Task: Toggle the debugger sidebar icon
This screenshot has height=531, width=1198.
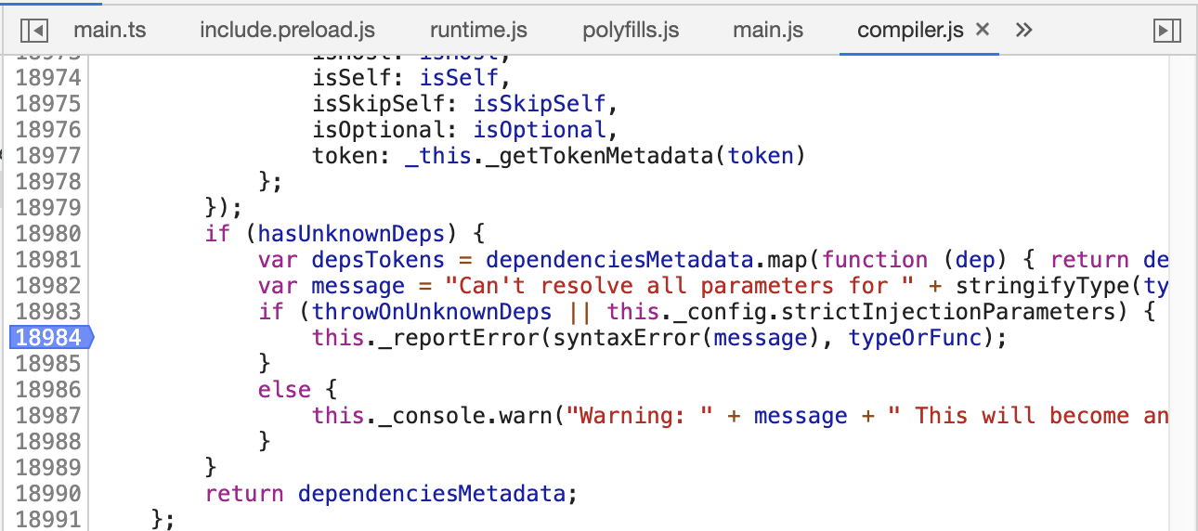Action: 1166,31
